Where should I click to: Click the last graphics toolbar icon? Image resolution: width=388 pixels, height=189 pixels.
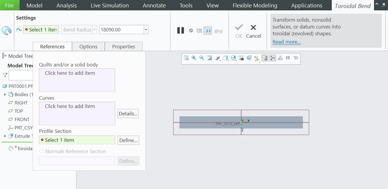[296, 58]
